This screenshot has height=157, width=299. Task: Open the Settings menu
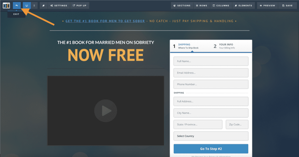[x=59, y=6]
